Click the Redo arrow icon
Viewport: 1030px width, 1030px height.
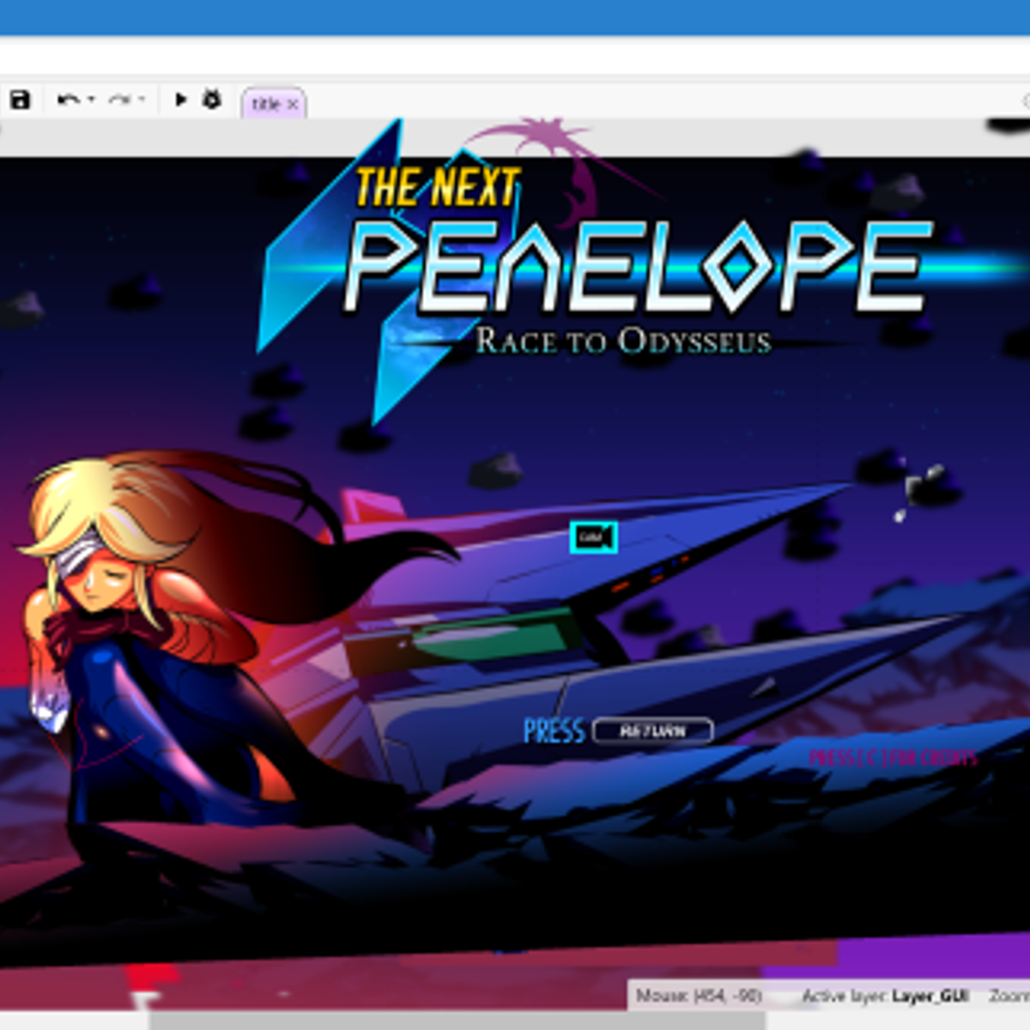pos(119,100)
